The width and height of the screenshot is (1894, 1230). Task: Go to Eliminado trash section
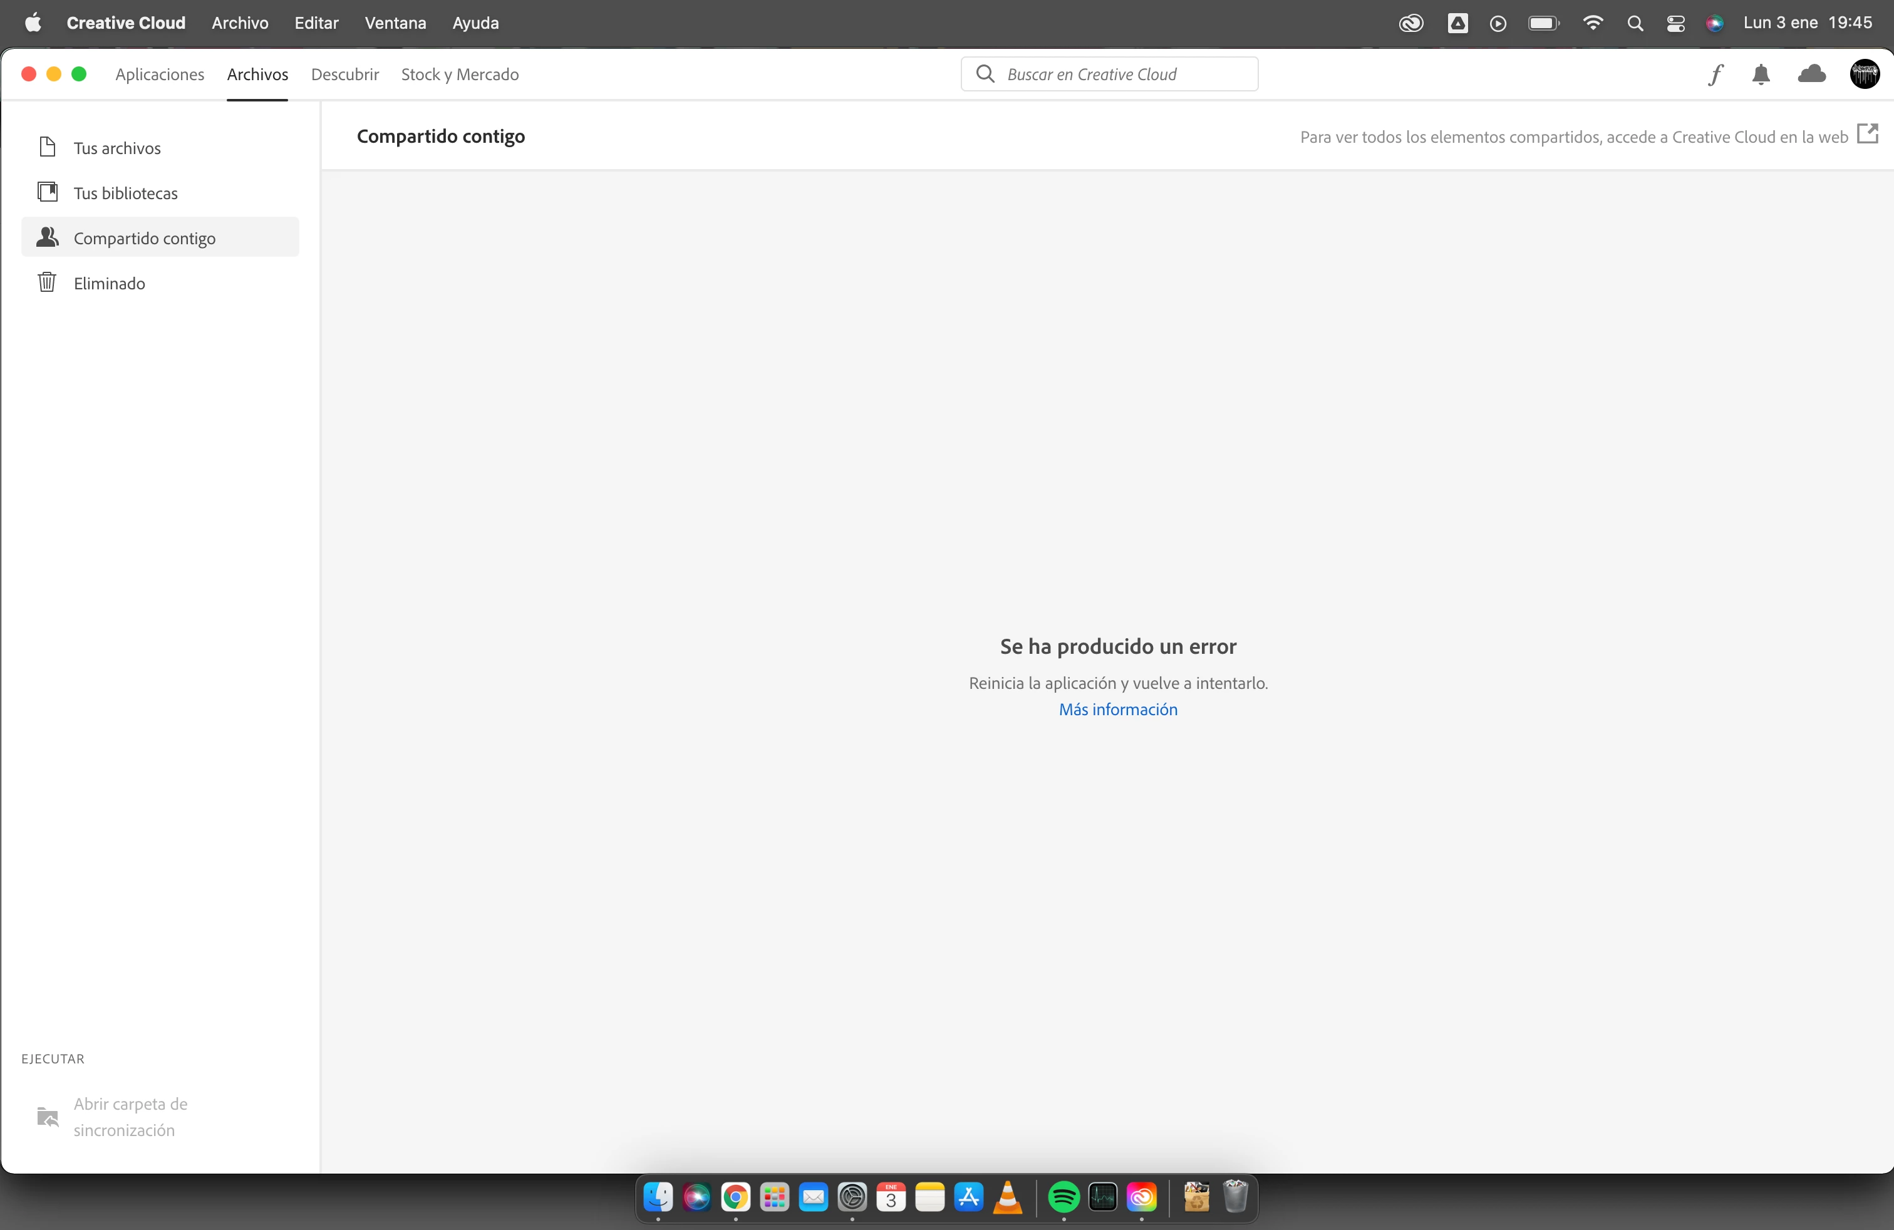click(109, 283)
